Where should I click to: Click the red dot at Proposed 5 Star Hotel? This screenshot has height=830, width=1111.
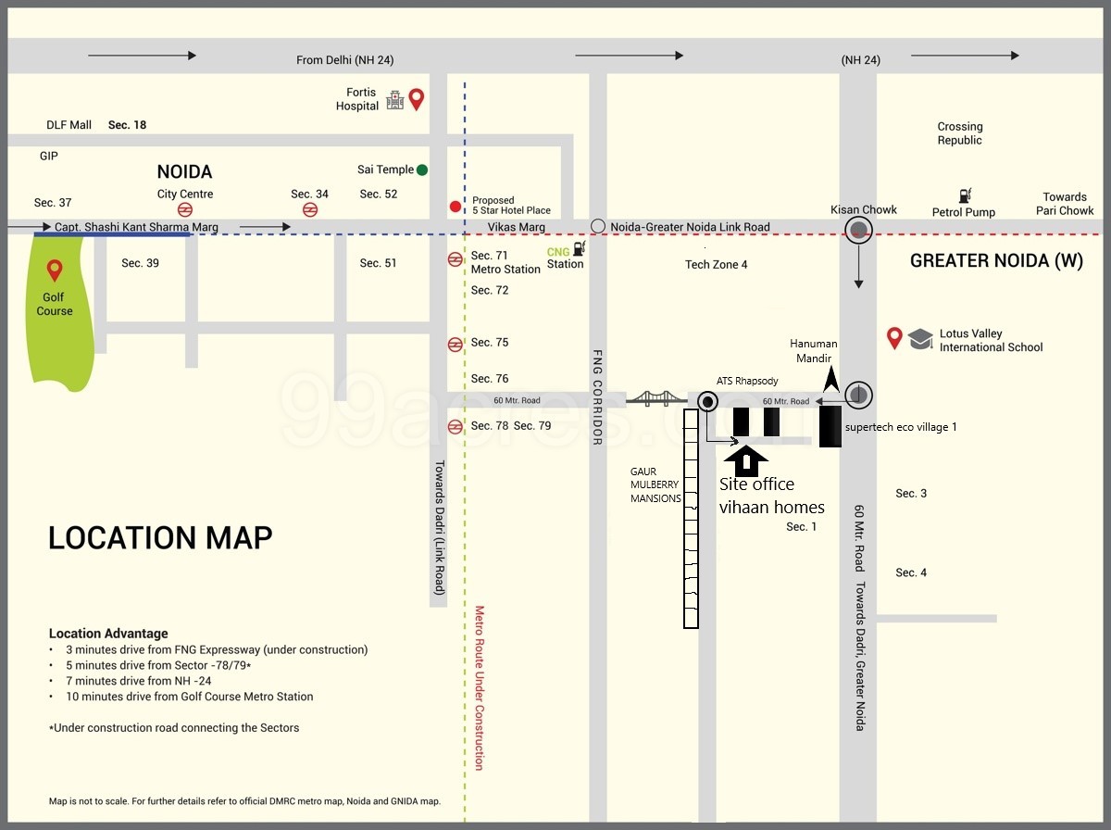[455, 206]
